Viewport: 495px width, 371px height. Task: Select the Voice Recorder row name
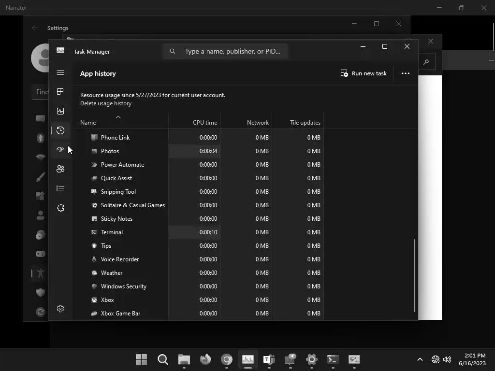pos(120,259)
